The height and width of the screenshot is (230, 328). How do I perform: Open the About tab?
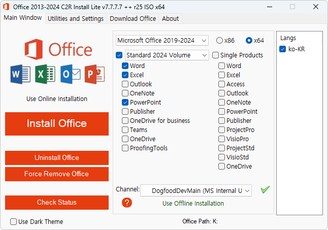[x=170, y=19]
